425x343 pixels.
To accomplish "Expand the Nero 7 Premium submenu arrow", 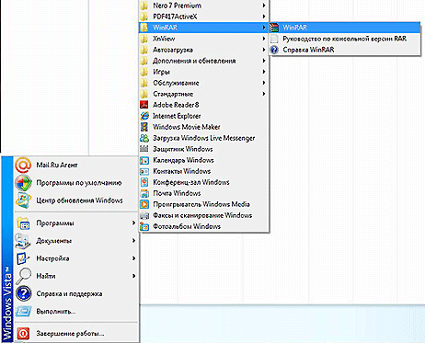I will [264, 6].
